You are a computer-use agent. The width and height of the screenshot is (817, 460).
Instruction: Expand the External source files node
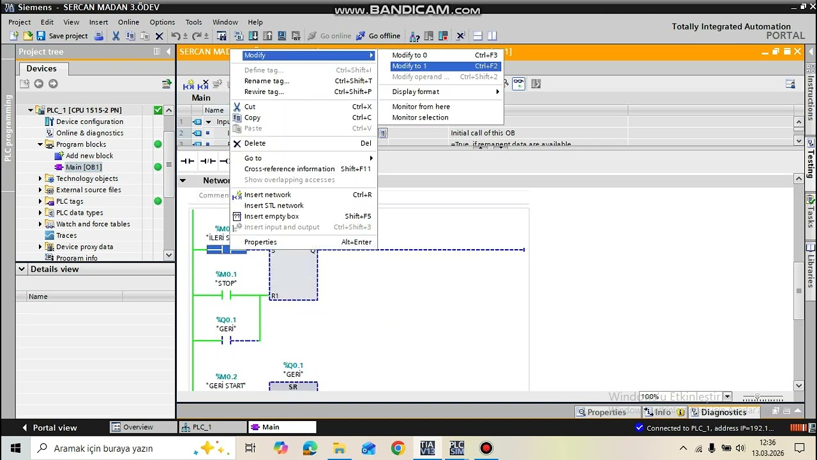tap(40, 190)
